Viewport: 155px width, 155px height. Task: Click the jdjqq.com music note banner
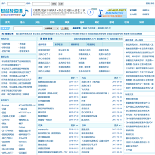tap(112, 13)
